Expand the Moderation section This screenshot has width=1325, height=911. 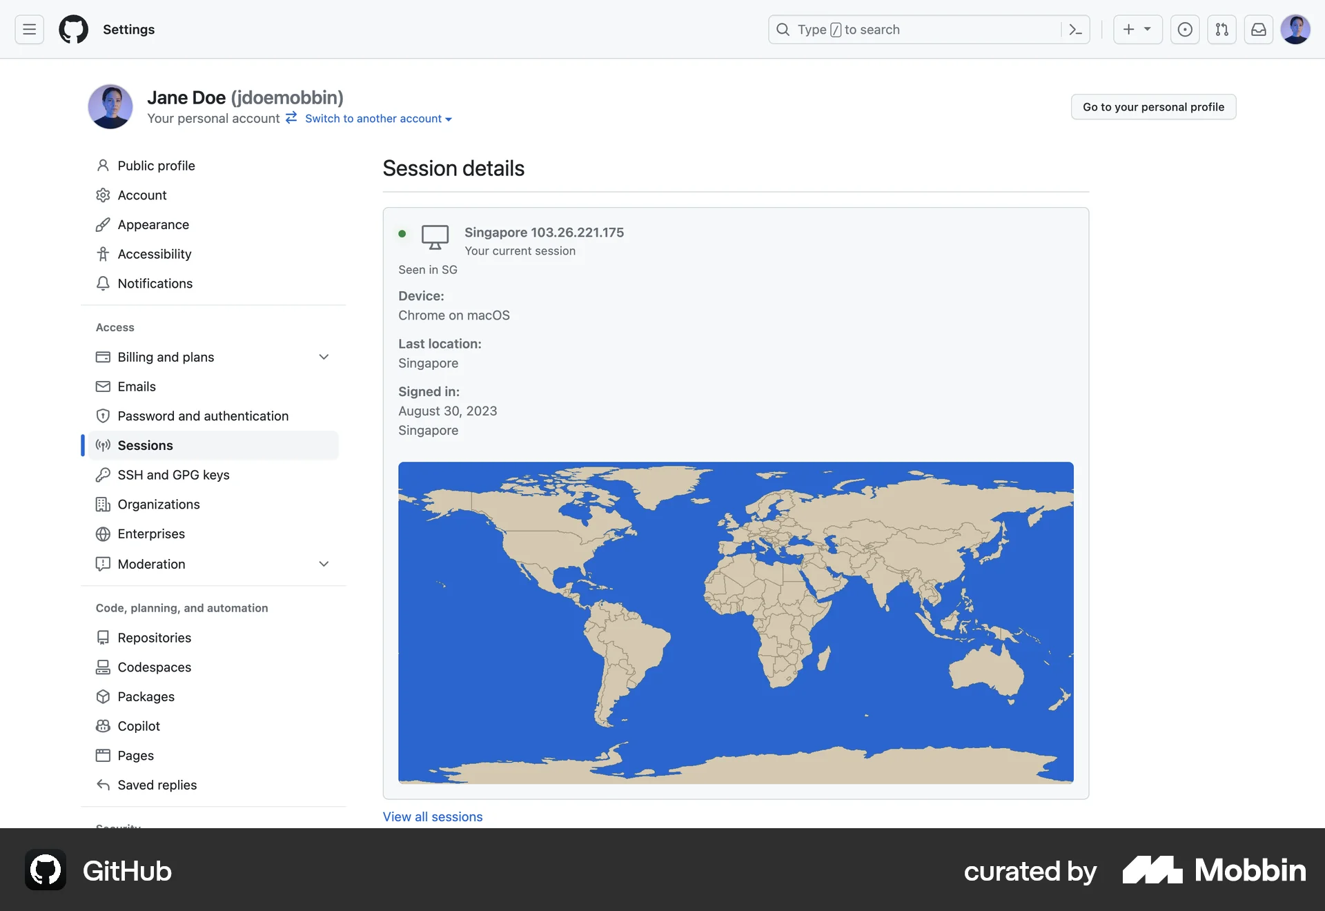click(324, 564)
